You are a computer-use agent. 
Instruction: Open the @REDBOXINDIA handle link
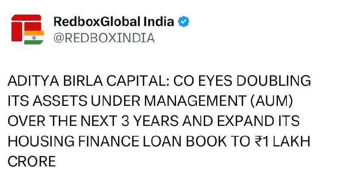pos(104,38)
